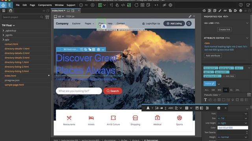The image size is (252, 141).
Task: Click the circular help wheel icon in toolbar
Action: [x=170, y=5]
